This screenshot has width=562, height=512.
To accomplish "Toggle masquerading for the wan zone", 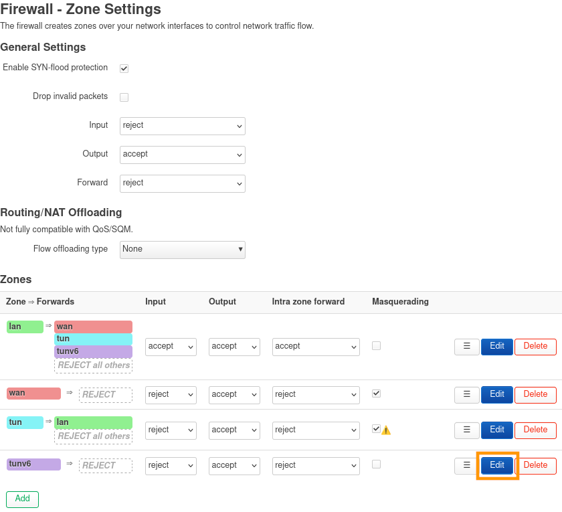I will [376, 394].
